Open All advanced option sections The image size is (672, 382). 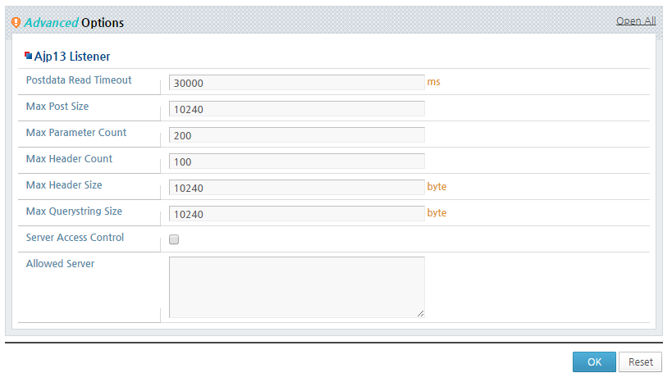[x=636, y=21]
